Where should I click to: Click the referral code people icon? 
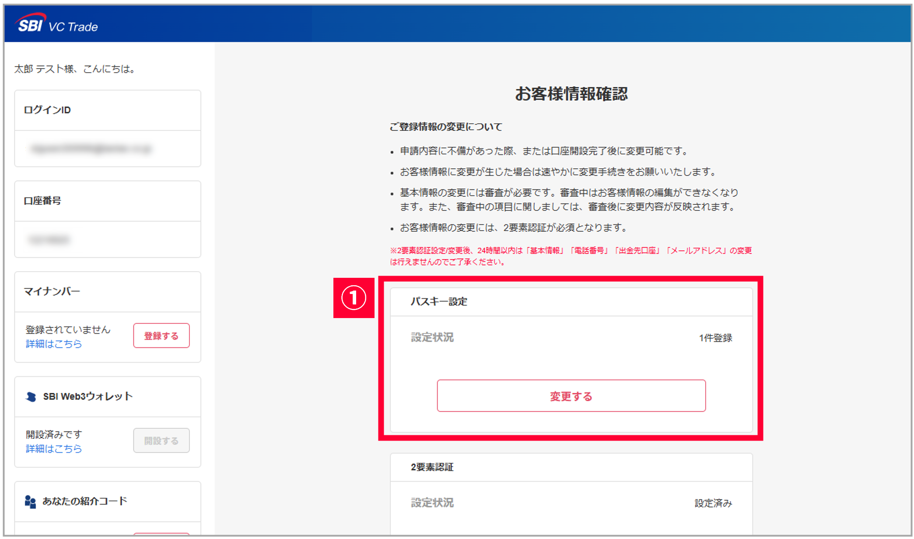click(x=30, y=501)
